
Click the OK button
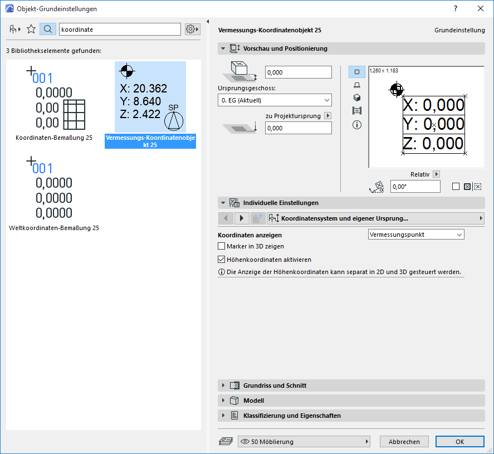pyautogui.click(x=459, y=441)
